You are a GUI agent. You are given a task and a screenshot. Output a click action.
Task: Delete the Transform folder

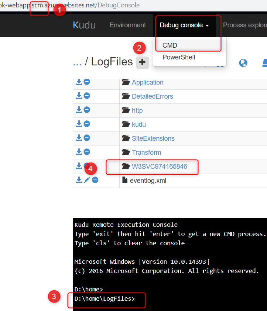coord(87,152)
